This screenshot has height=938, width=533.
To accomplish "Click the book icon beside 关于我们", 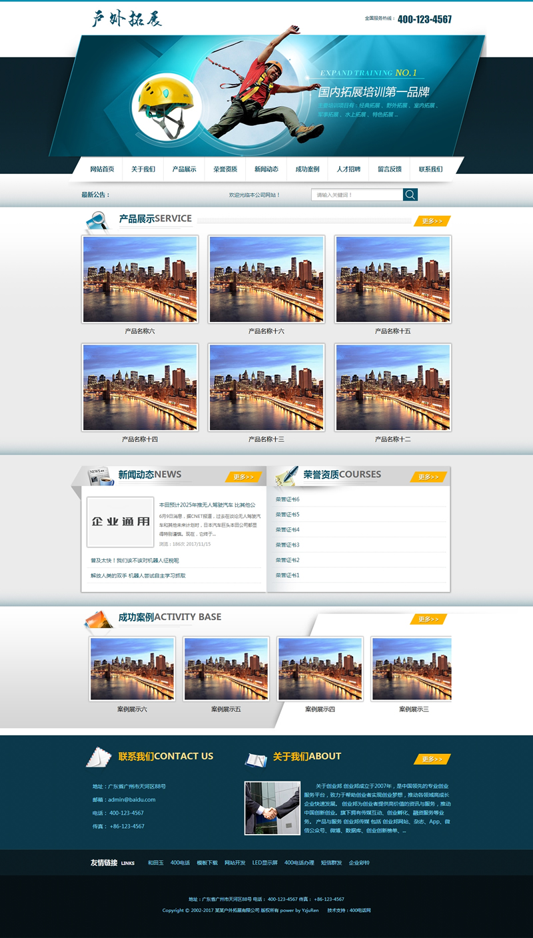I will click(x=257, y=759).
